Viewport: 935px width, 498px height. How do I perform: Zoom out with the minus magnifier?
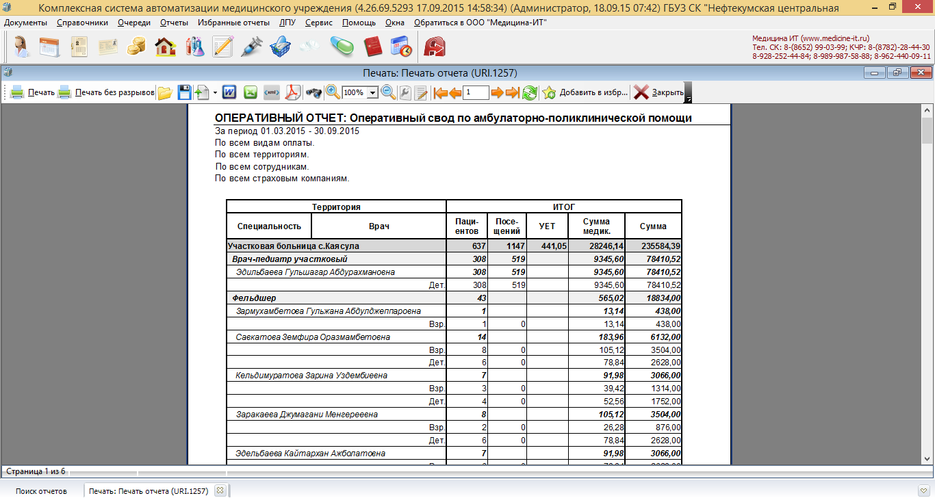pyautogui.click(x=388, y=92)
